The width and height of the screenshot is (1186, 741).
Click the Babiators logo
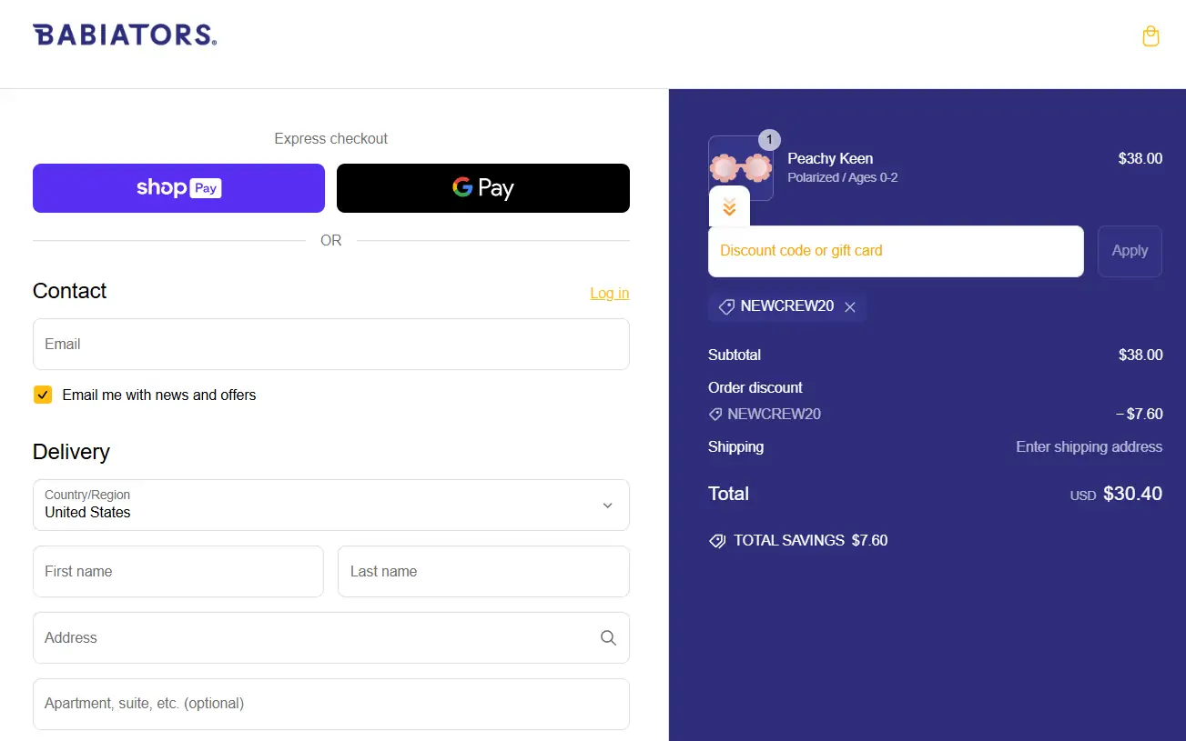tap(125, 35)
